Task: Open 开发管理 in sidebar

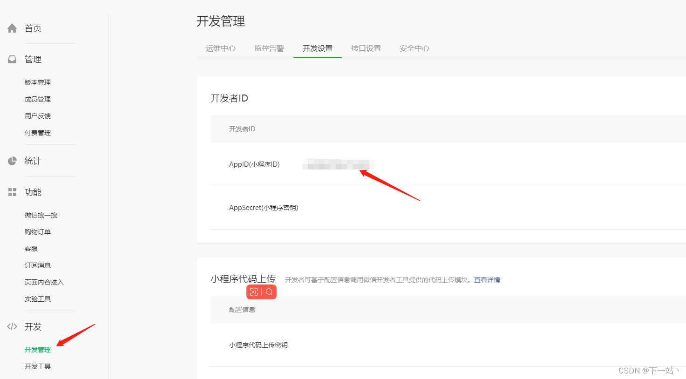Action: coord(38,350)
